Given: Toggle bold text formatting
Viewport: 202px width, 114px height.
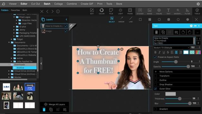Looking at the screenshot, I should pos(155,52).
